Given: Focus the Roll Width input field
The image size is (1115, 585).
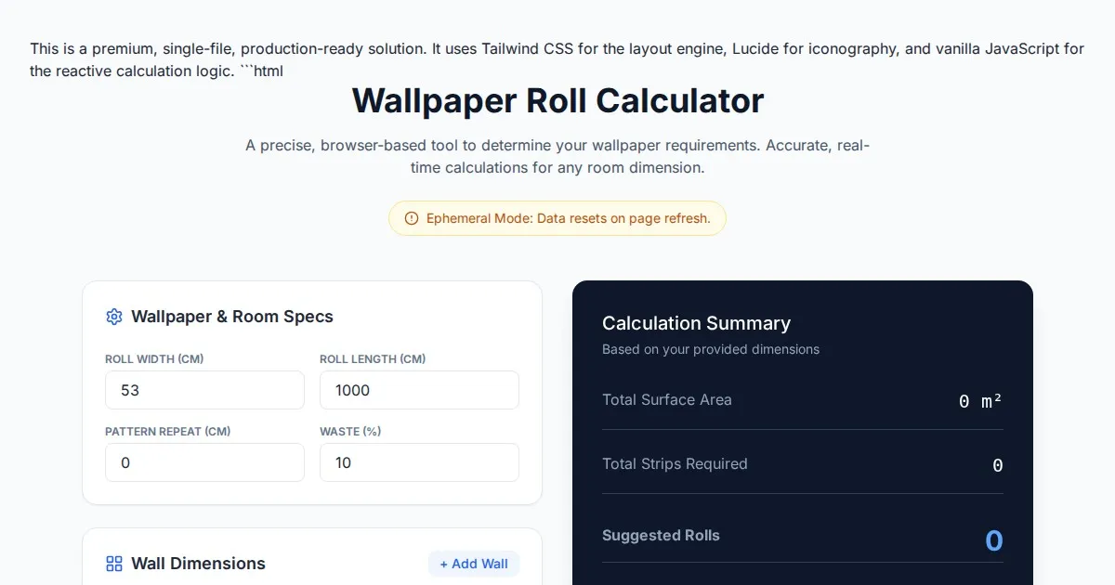Looking at the screenshot, I should [x=204, y=390].
